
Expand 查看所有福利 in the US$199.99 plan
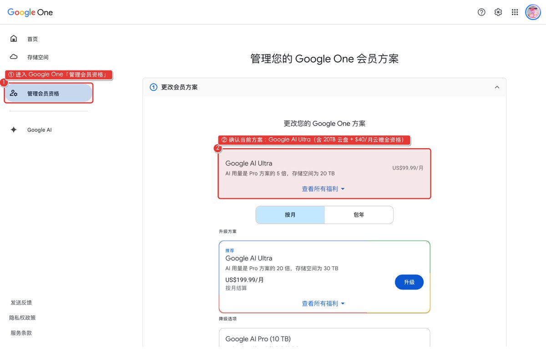(324, 303)
